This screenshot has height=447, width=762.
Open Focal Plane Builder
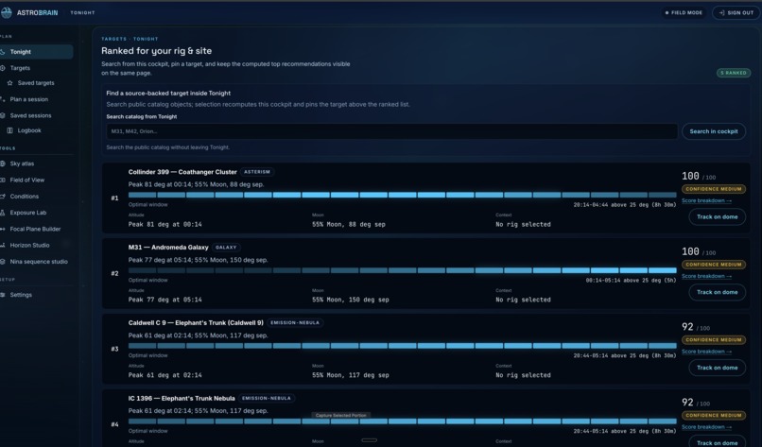37,229
